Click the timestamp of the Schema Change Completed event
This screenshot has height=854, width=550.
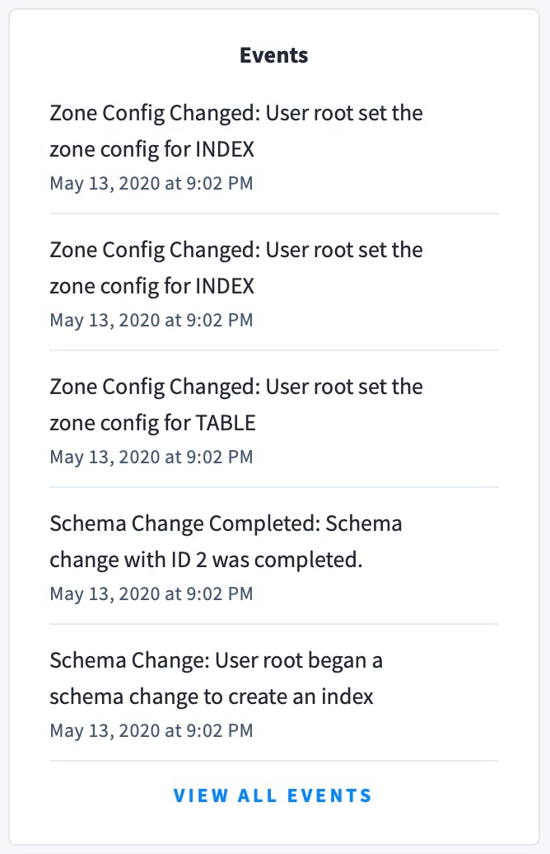[x=151, y=594]
